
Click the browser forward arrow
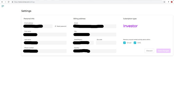coord(5,2)
